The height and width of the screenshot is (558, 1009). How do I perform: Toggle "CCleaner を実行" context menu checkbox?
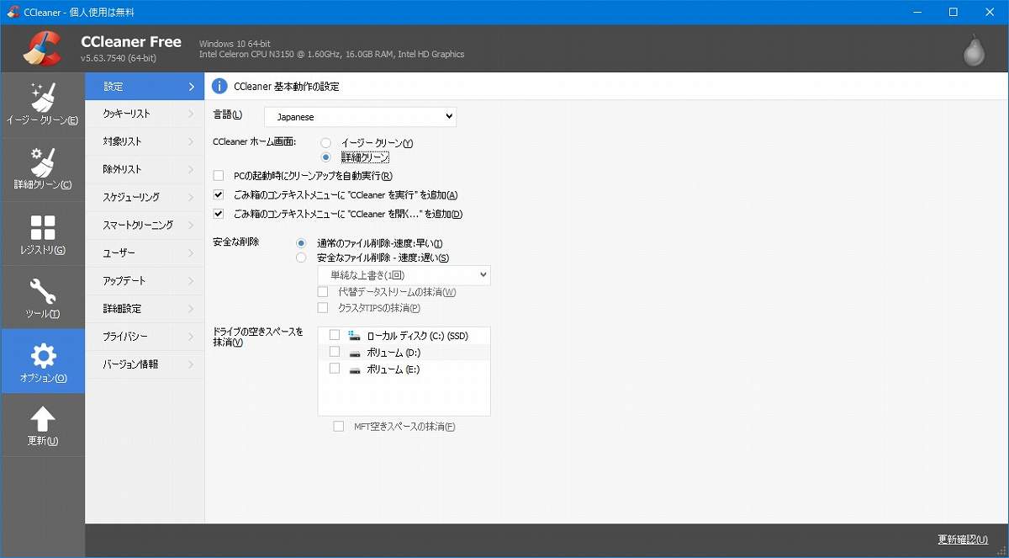219,194
